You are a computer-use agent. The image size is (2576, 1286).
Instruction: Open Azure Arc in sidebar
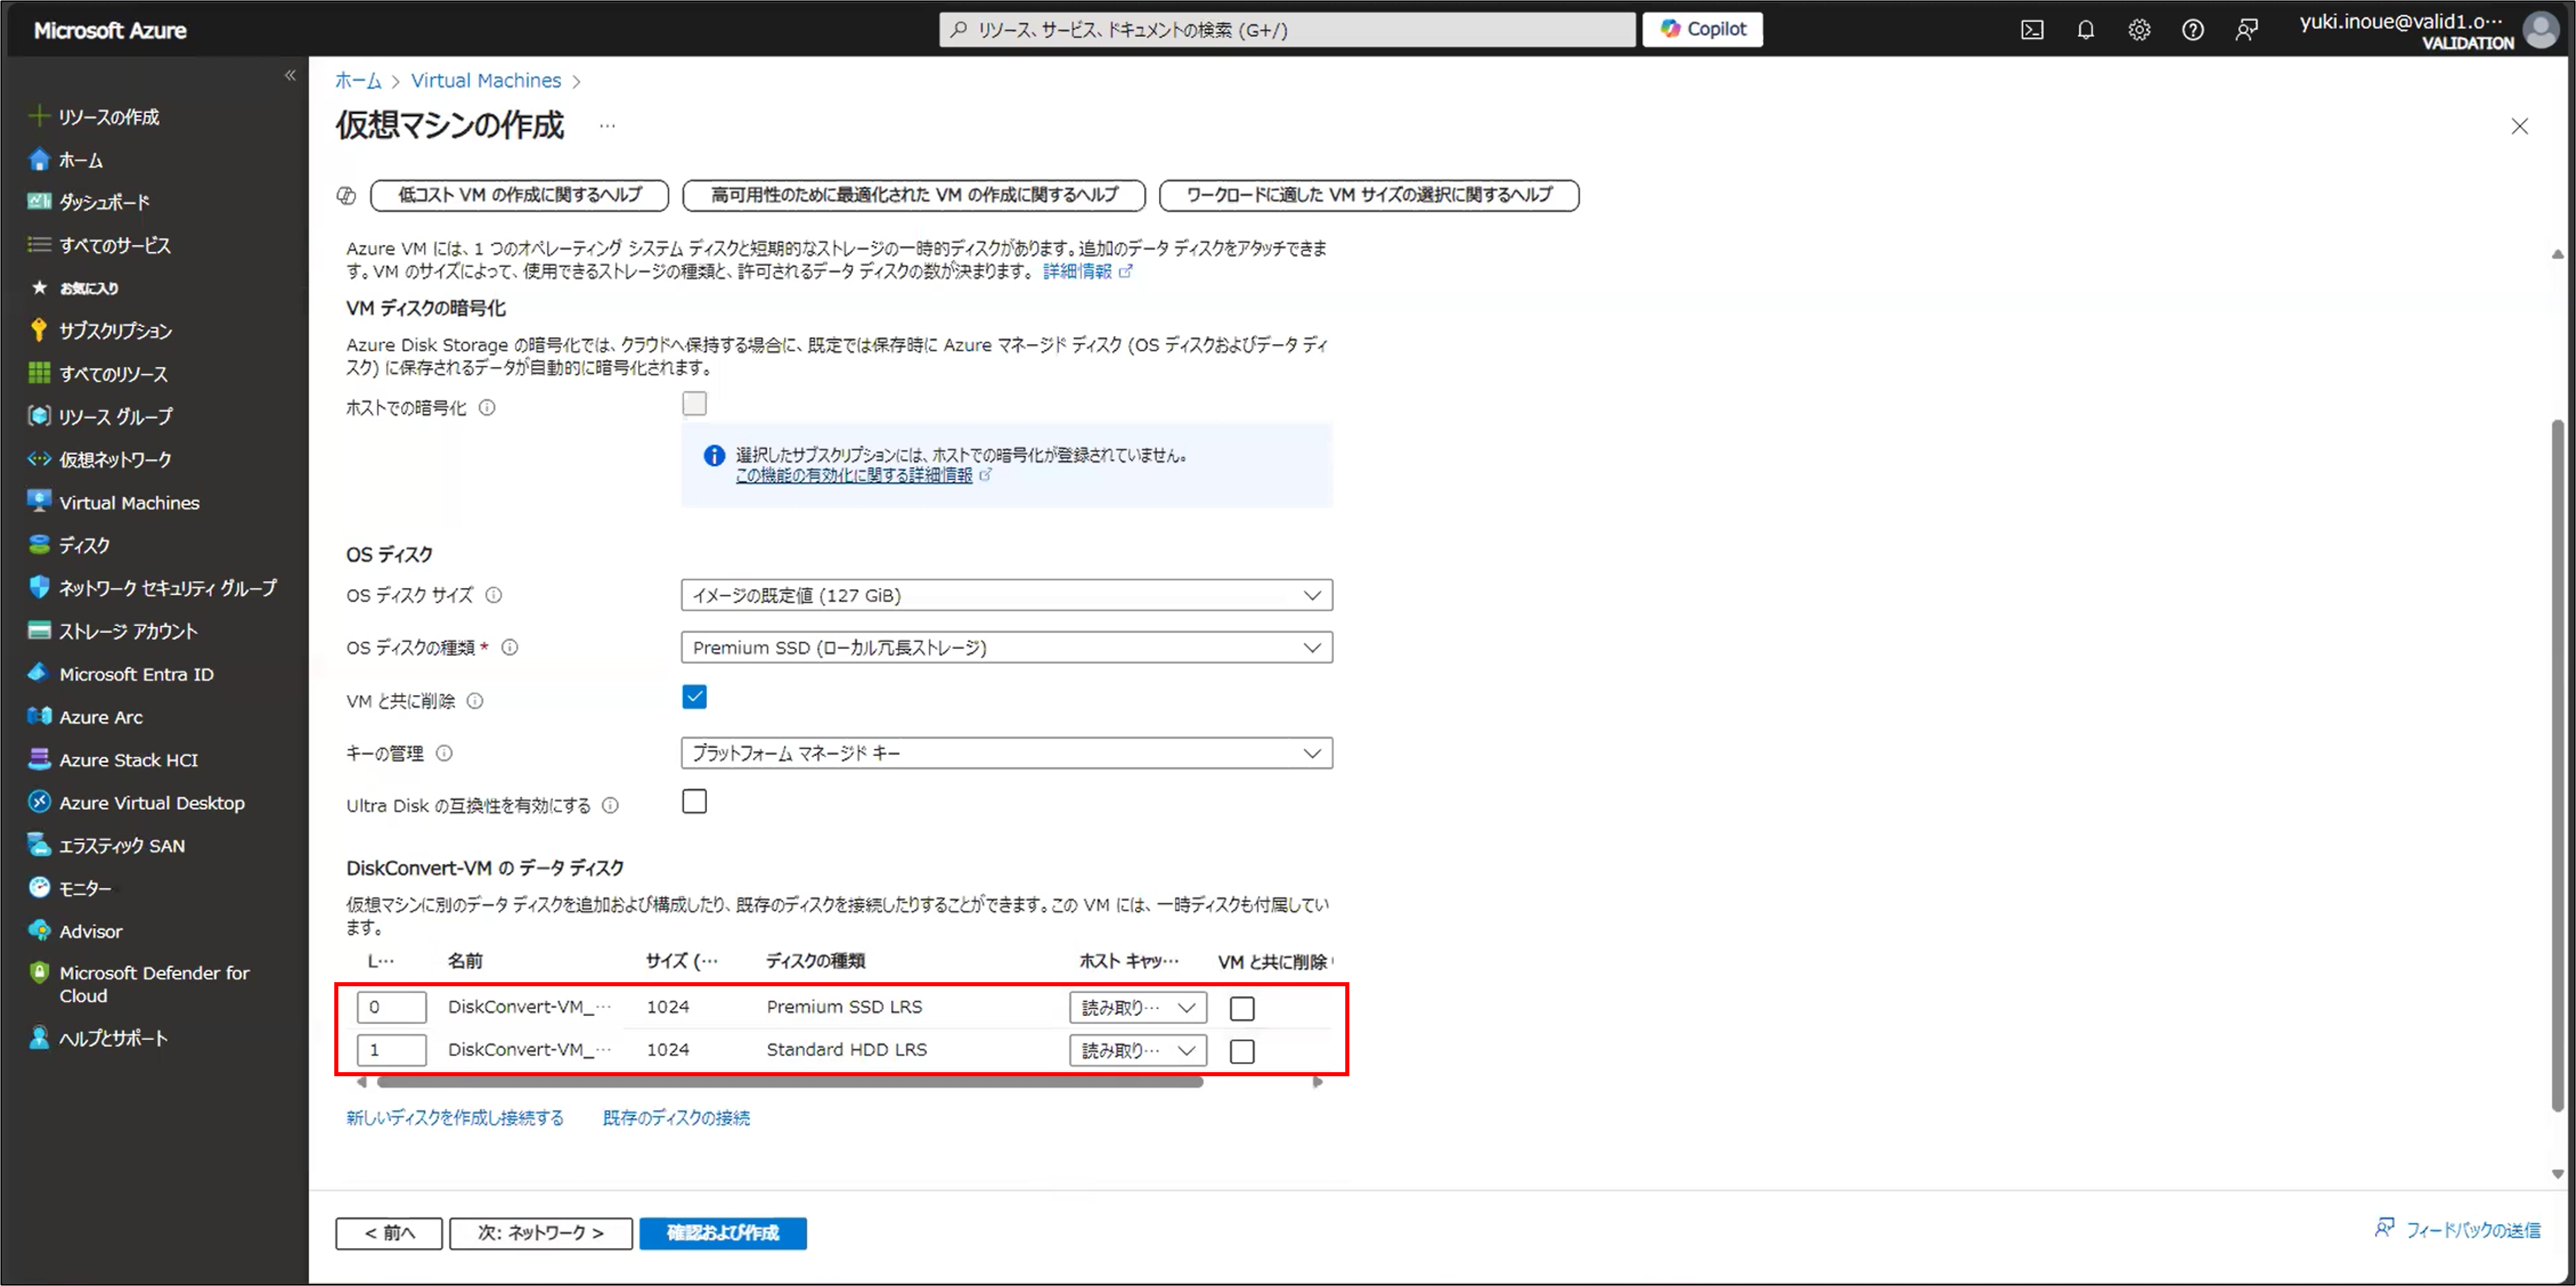[x=100, y=717]
